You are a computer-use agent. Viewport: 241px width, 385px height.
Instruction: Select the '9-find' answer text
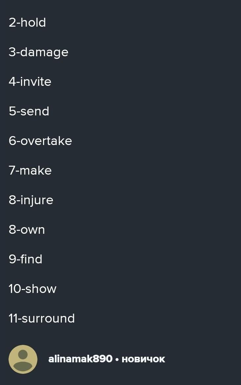coord(26,259)
